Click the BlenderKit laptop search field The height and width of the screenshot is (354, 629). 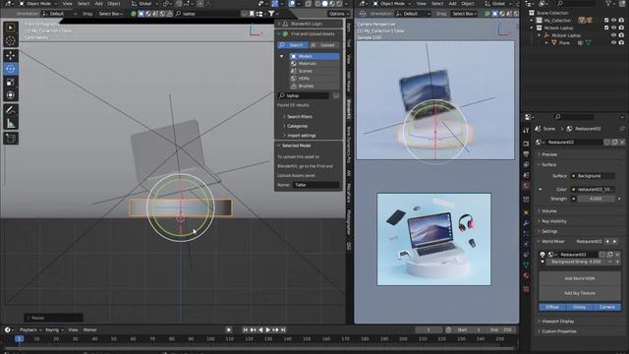coord(304,95)
